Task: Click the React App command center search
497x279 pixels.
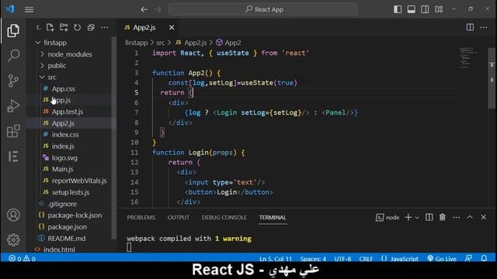Action: click(x=264, y=9)
